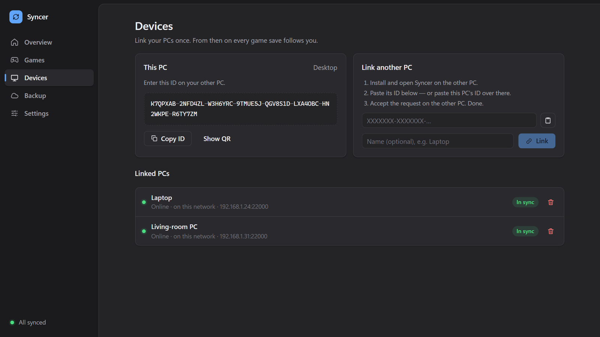Viewport: 600px width, 337px height.
Task: Click the In sync badge for Laptop
Action: click(525, 202)
